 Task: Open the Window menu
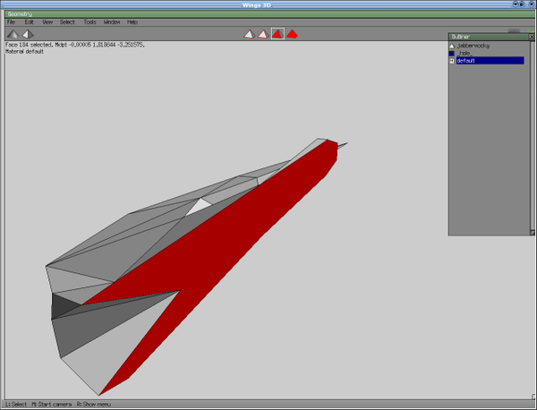(112, 21)
